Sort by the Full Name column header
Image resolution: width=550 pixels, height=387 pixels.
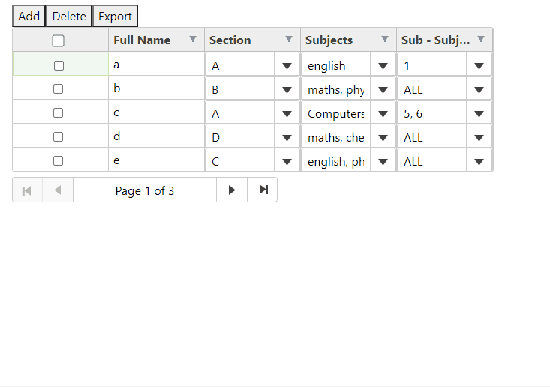(142, 40)
